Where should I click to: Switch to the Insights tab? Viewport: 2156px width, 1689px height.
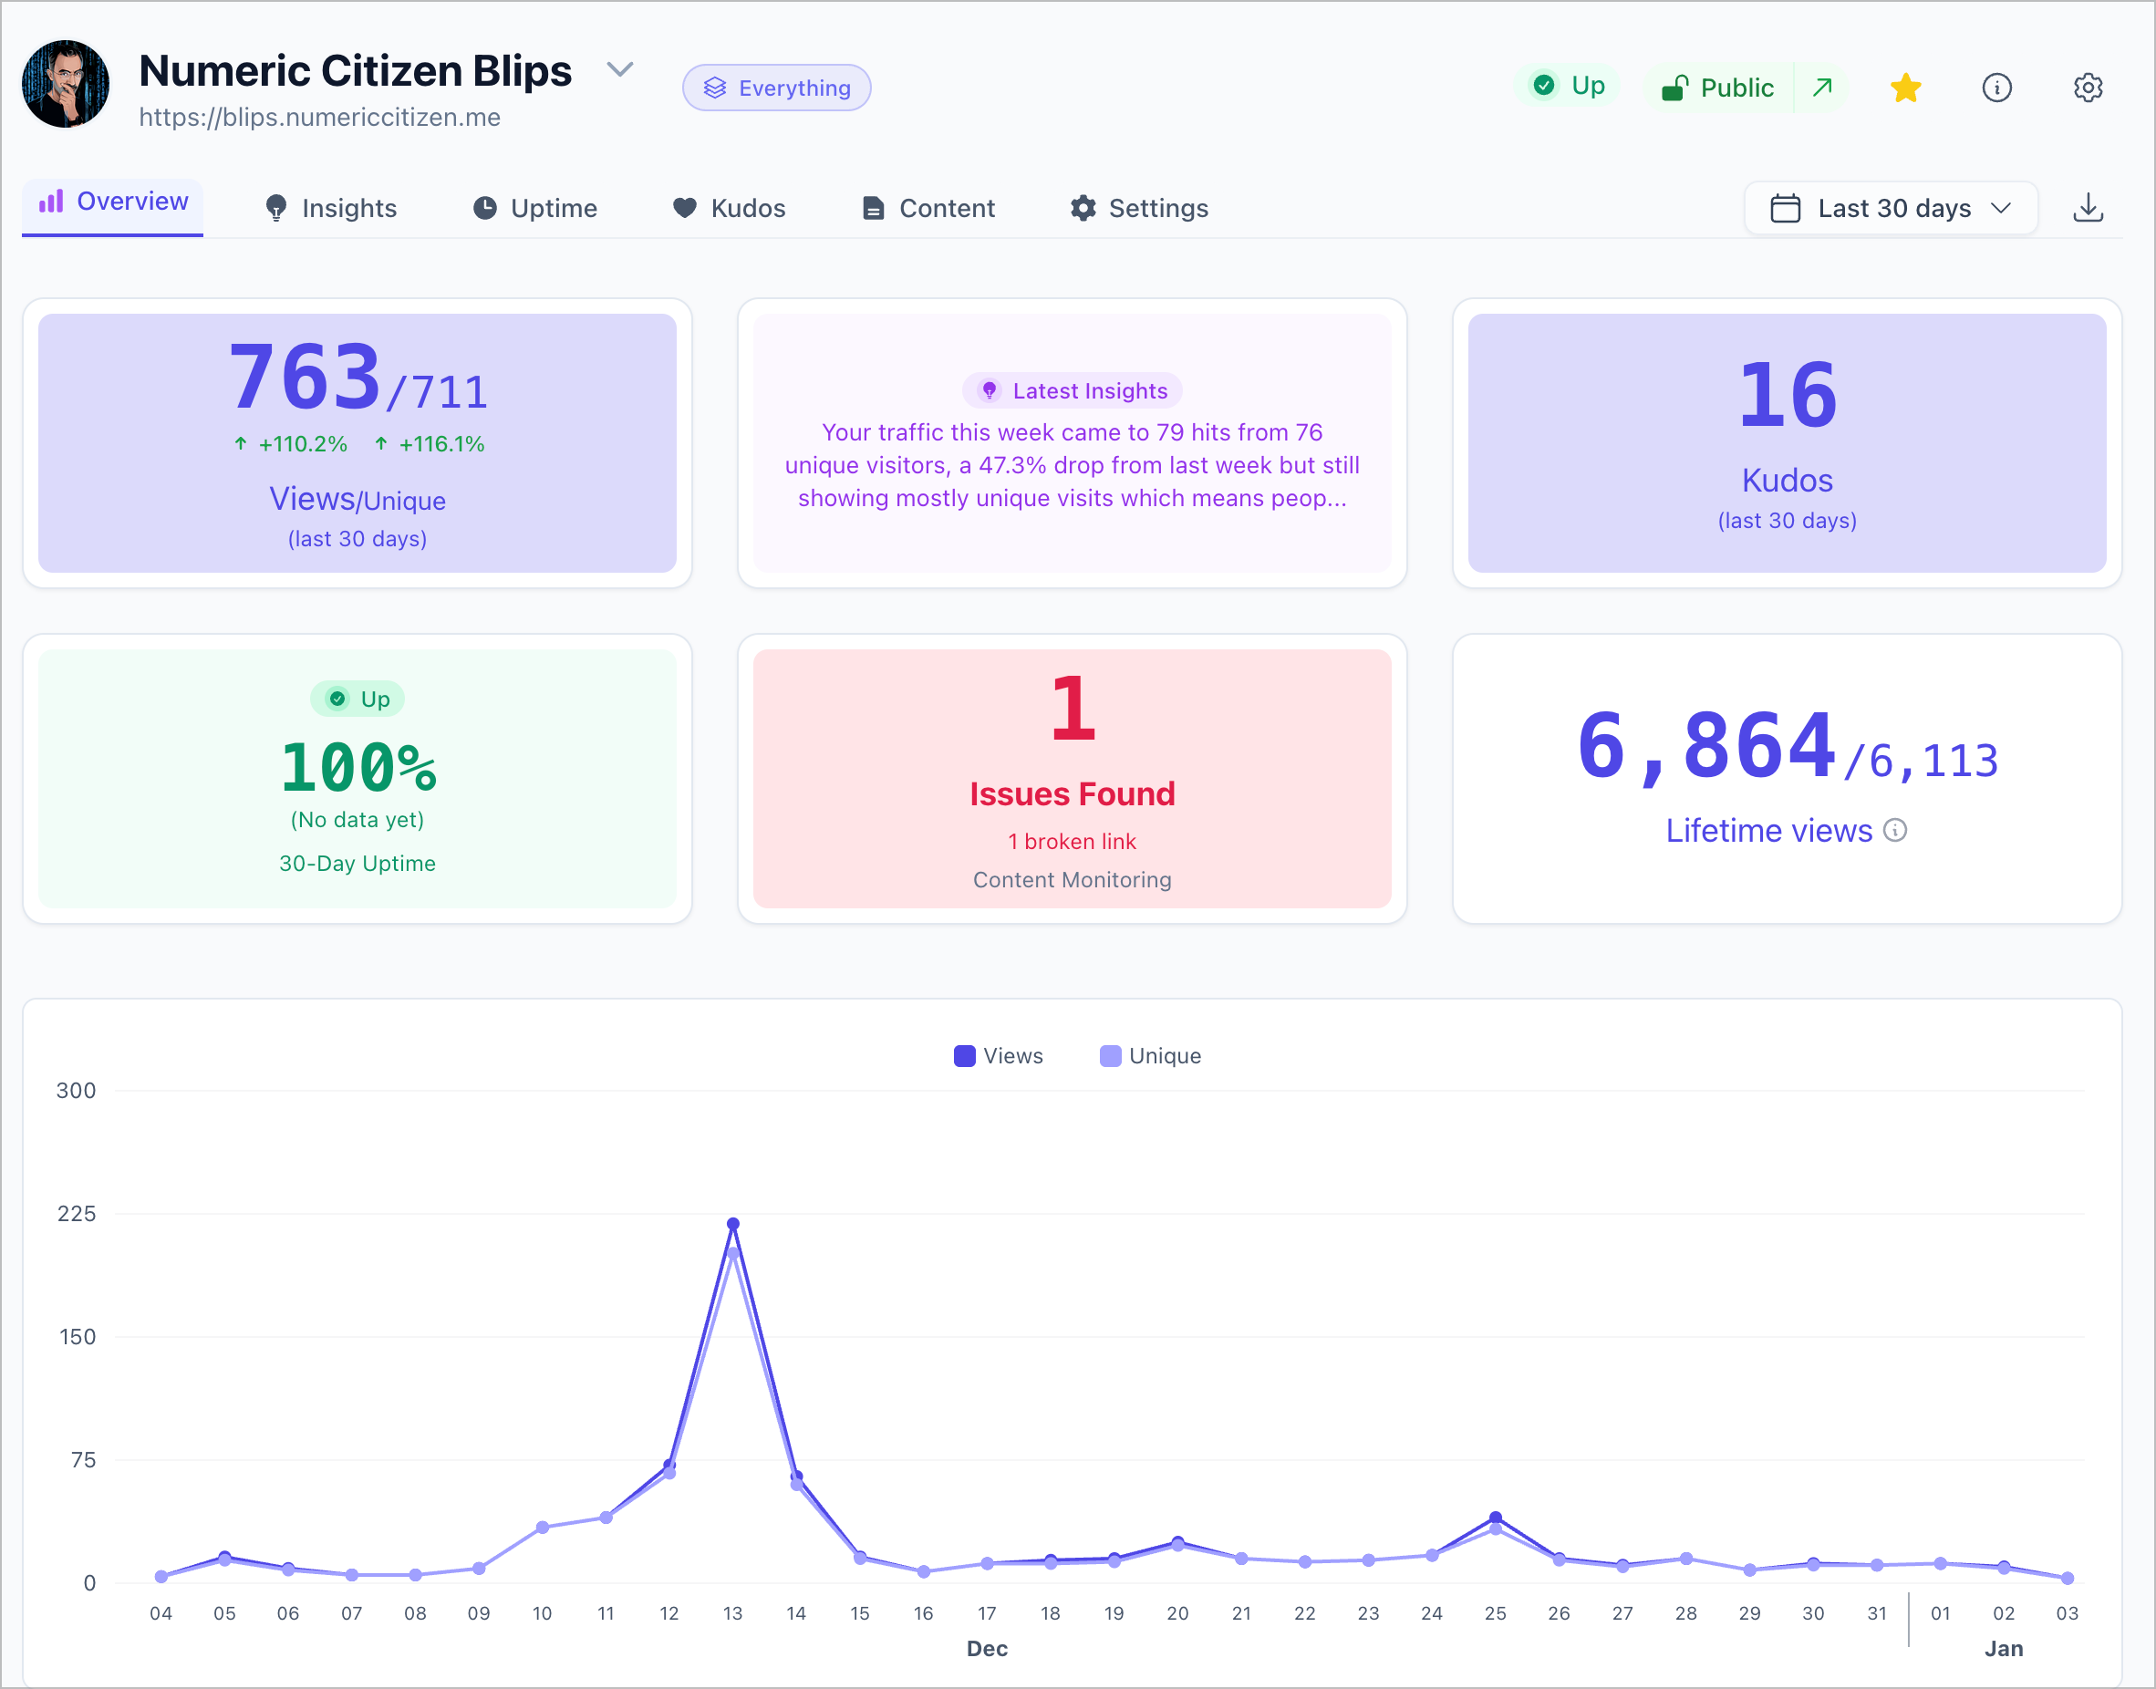click(331, 208)
